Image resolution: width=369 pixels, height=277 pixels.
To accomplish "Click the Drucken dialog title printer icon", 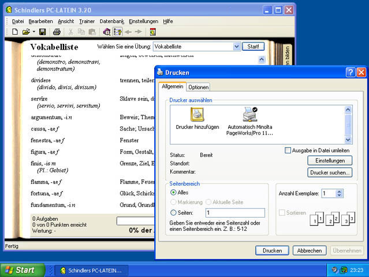I will pyautogui.click(x=160, y=72).
